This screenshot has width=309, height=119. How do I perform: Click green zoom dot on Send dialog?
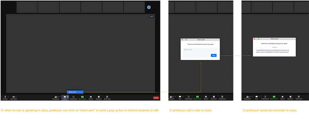[x=186, y=40]
